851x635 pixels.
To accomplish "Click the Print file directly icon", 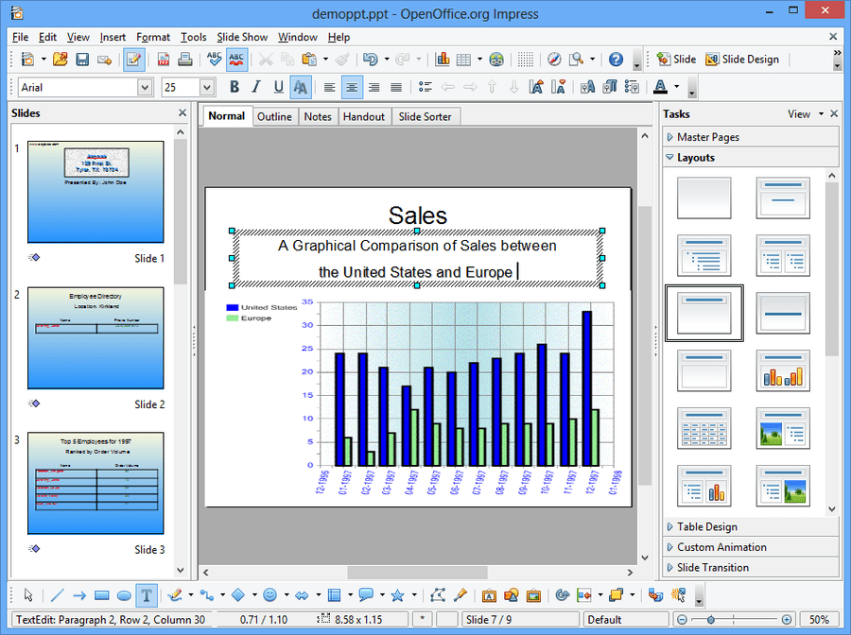I will (186, 60).
